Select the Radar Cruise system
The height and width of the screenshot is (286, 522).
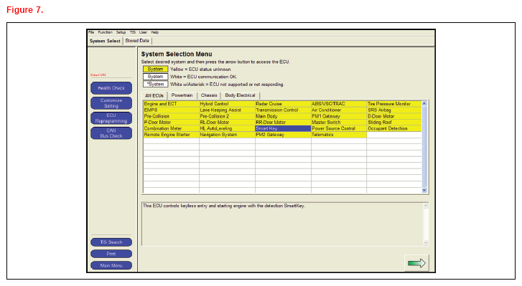[283, 104]
